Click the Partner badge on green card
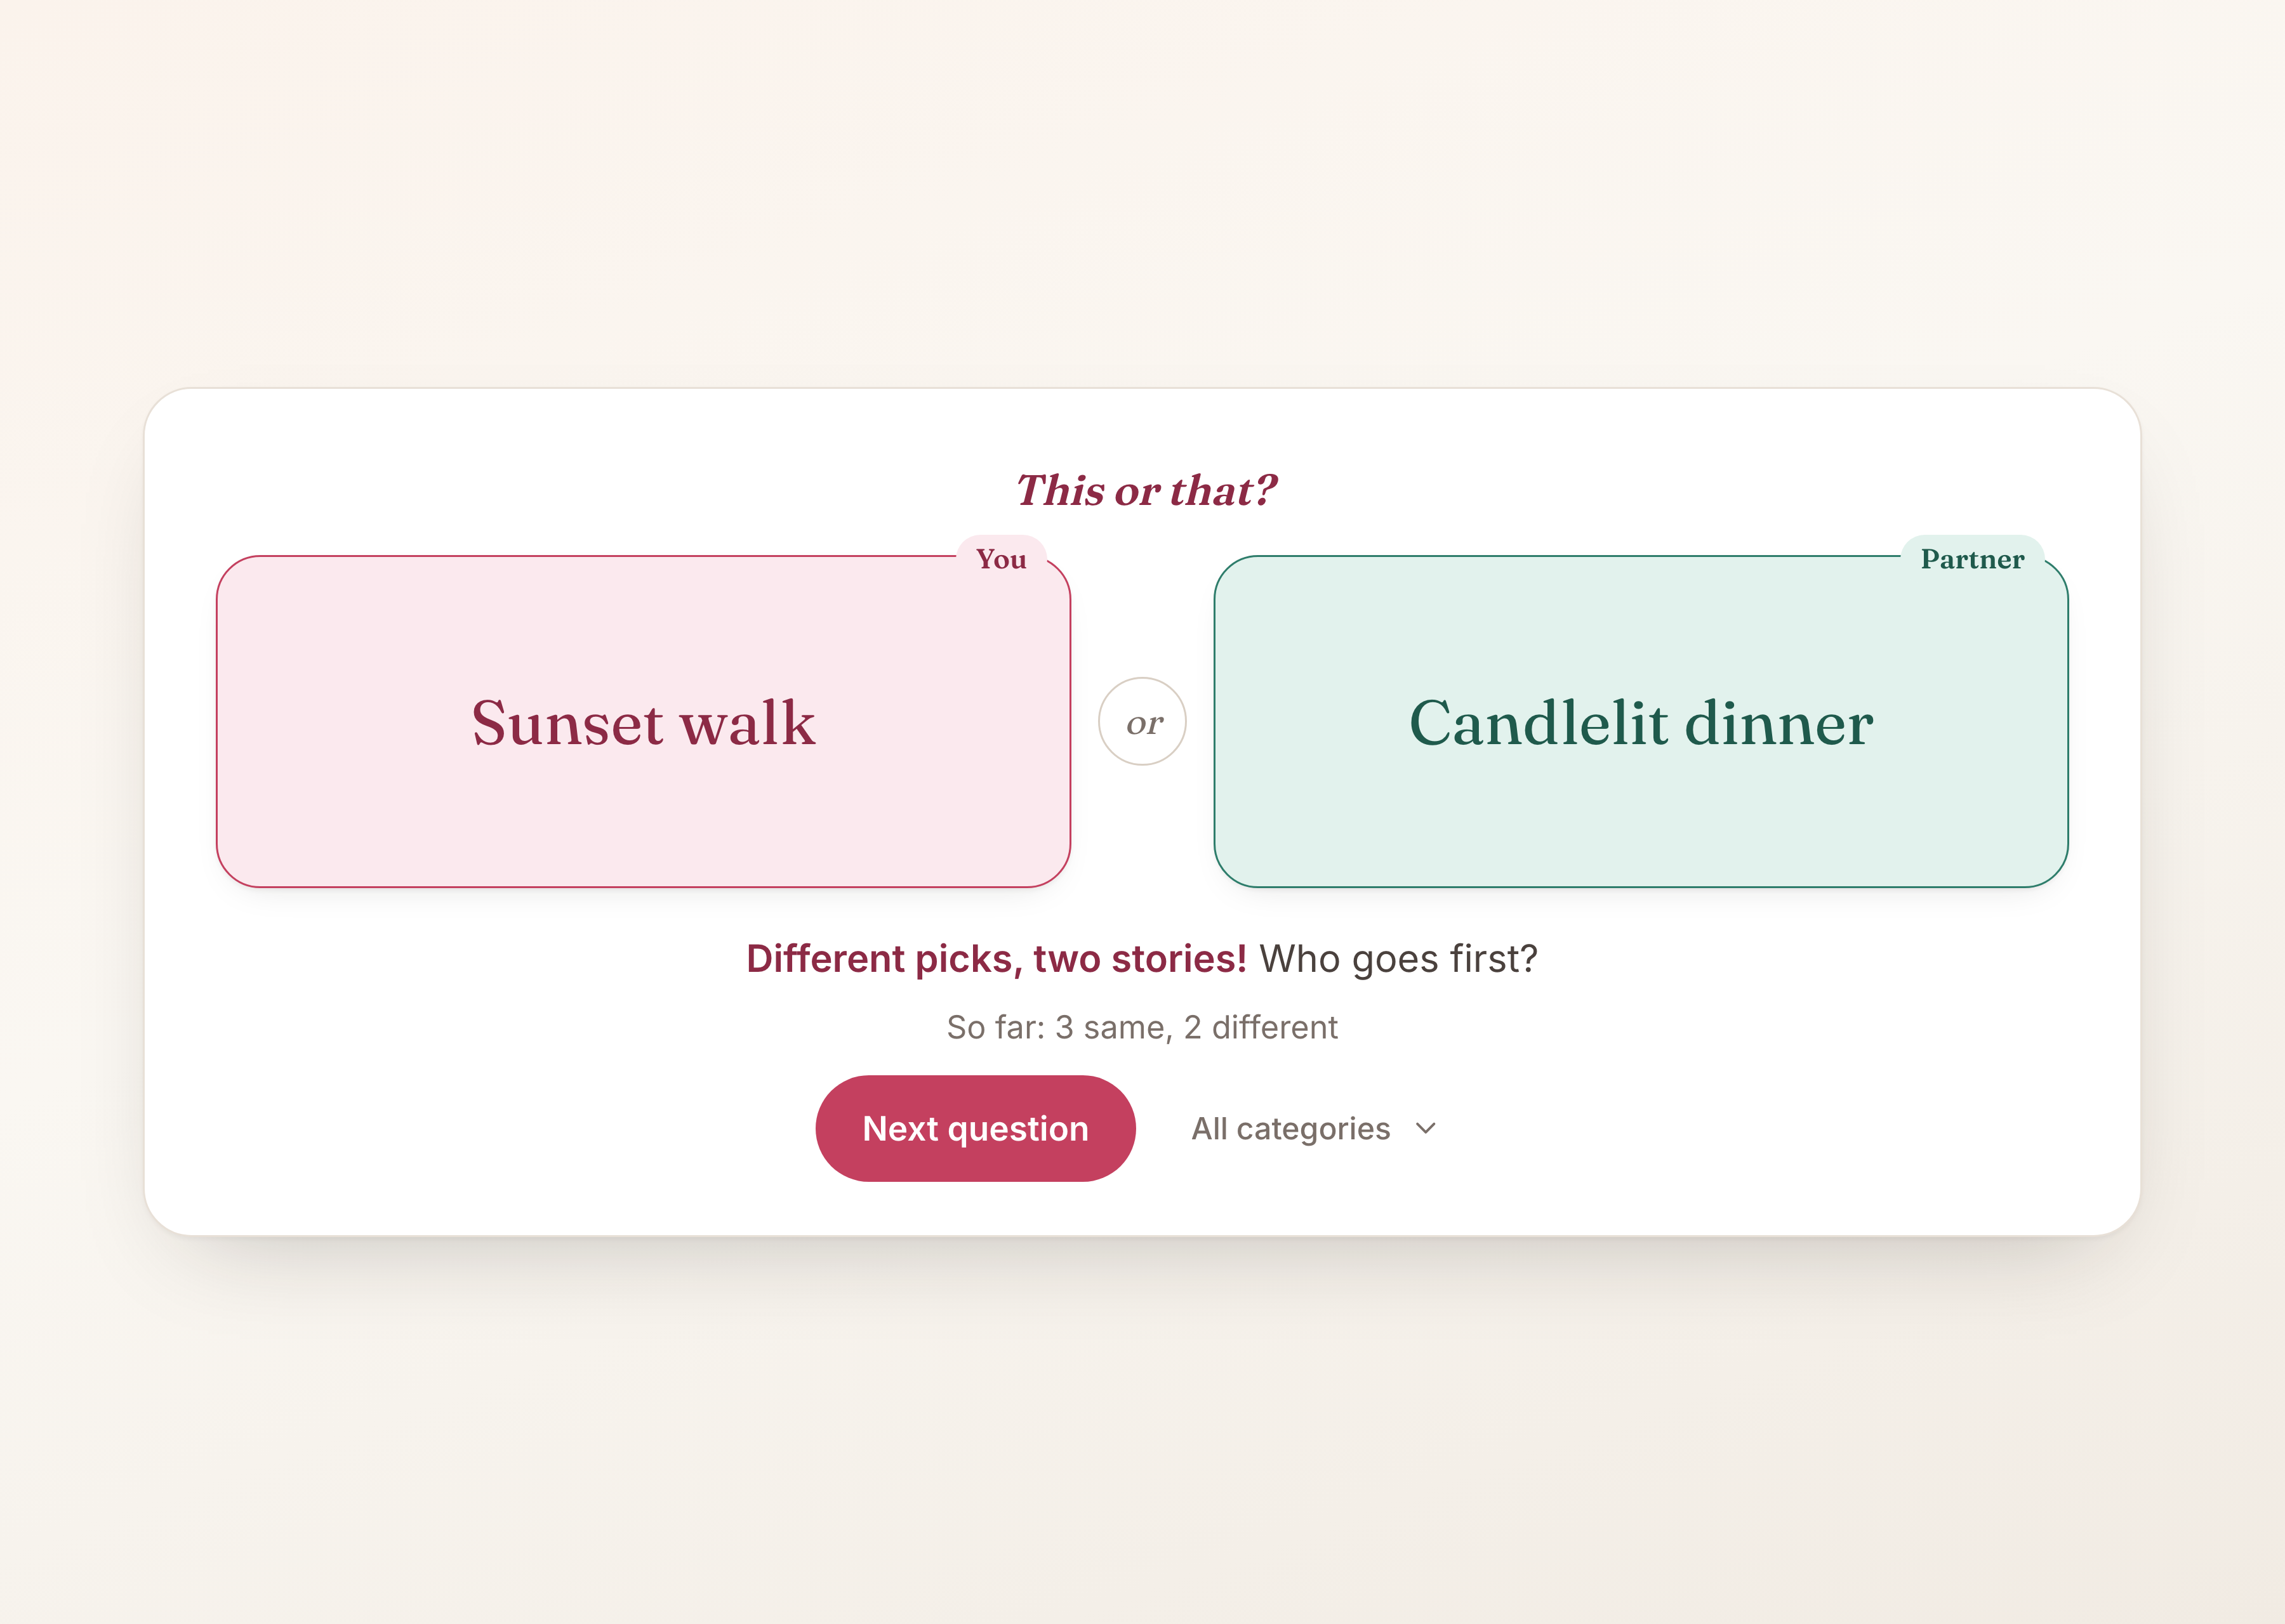Image resolution: width=2285 pixels, height=1624 pixels. (x=1972, y=559)
